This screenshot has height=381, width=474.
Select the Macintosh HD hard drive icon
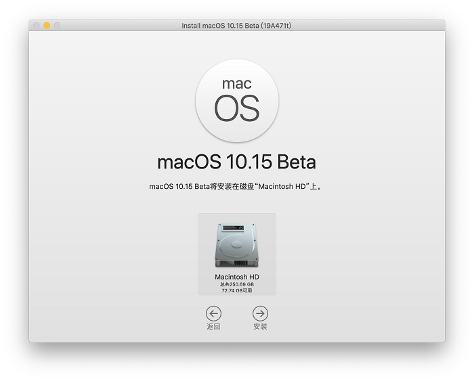pyautogui.click(x=237, y=245)
